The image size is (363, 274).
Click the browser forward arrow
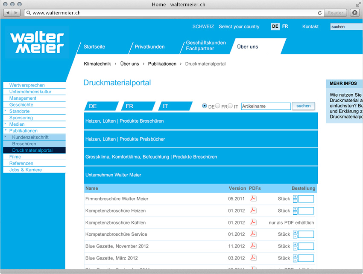tap(16, 13)
